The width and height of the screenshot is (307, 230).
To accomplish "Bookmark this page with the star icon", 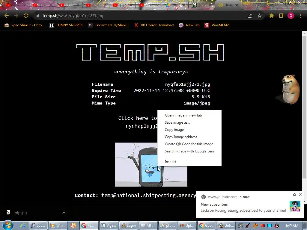I will coord(260,16).
